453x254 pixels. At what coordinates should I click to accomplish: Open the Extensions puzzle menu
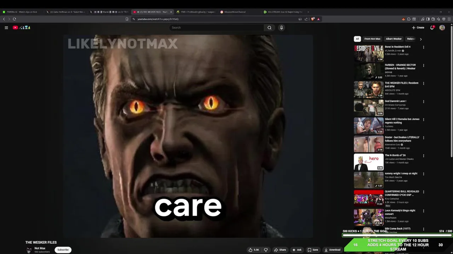tap(409, 19)
